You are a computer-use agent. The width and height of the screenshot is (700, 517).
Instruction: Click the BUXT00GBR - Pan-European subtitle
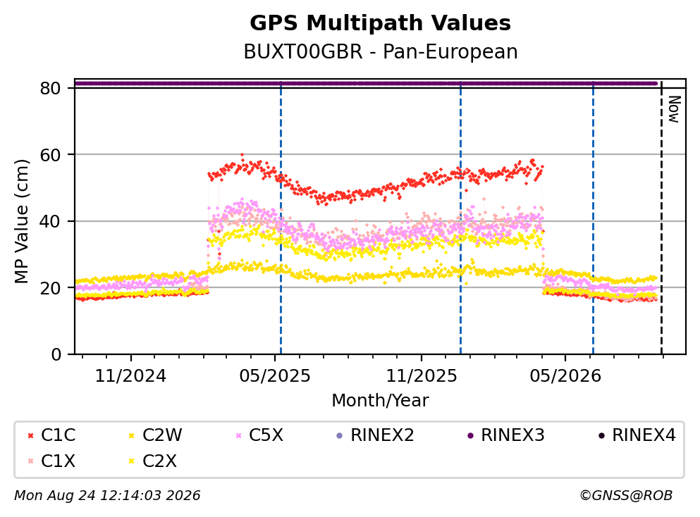pos(381,51)
